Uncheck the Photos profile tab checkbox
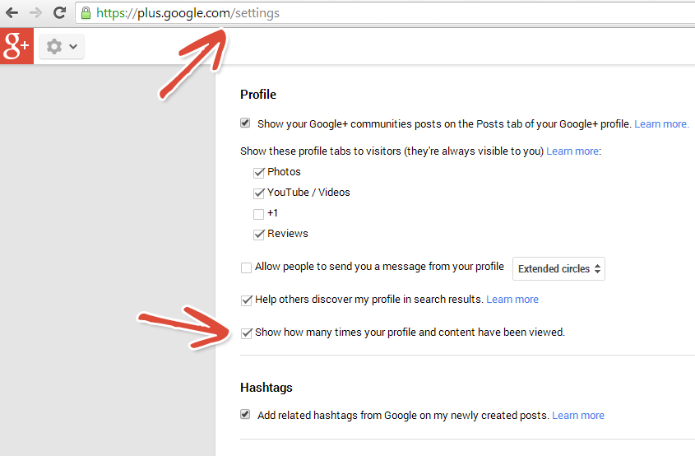The image size is (695, 456). 259,173
